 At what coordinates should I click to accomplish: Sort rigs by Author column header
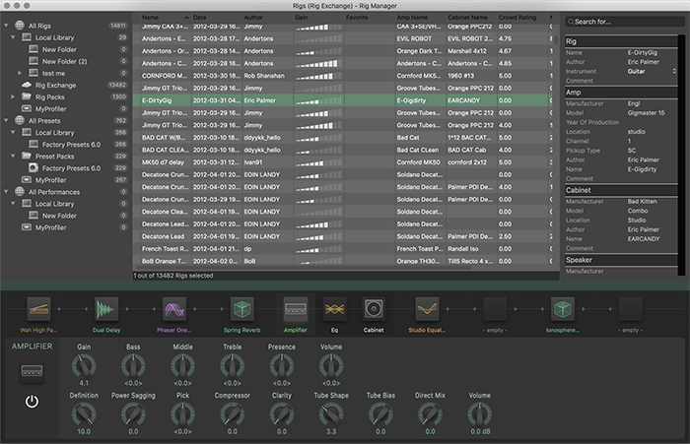click(x=267, y=18)
